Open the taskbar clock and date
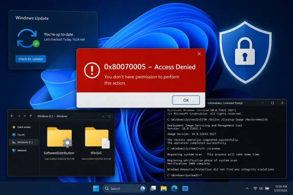 pyautogui.click(x=281, y=188)
